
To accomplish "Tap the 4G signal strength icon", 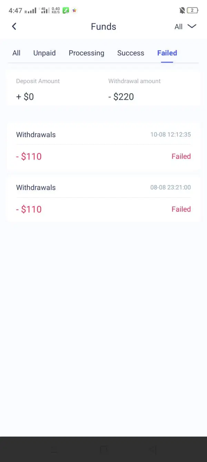I will click(x=45, y=10).
